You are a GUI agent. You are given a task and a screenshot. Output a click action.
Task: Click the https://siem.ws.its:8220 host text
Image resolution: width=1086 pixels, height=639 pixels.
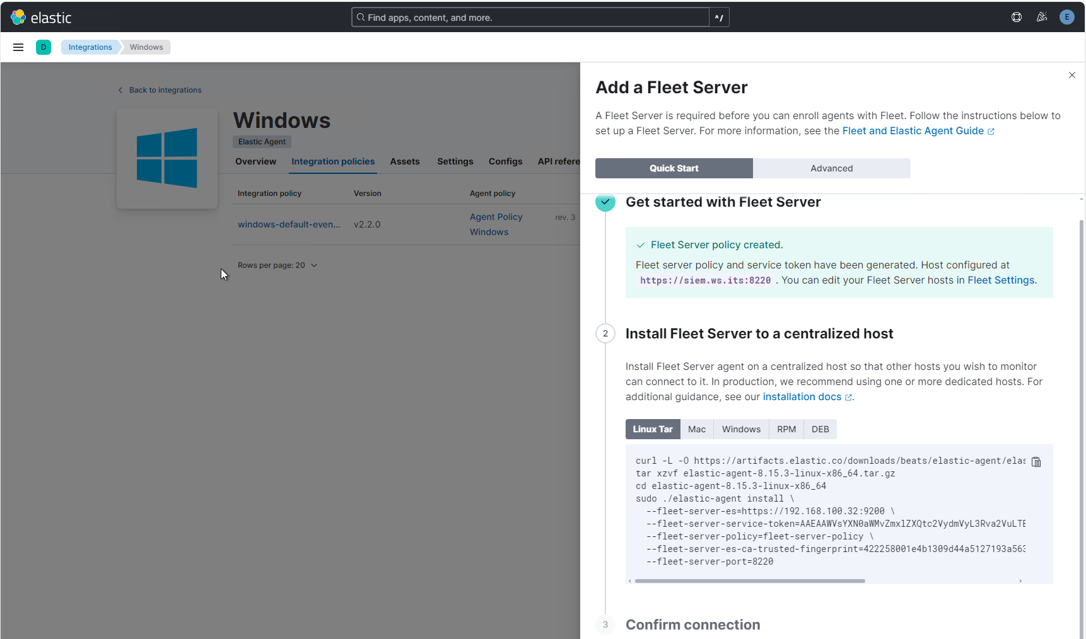point(705,280)
